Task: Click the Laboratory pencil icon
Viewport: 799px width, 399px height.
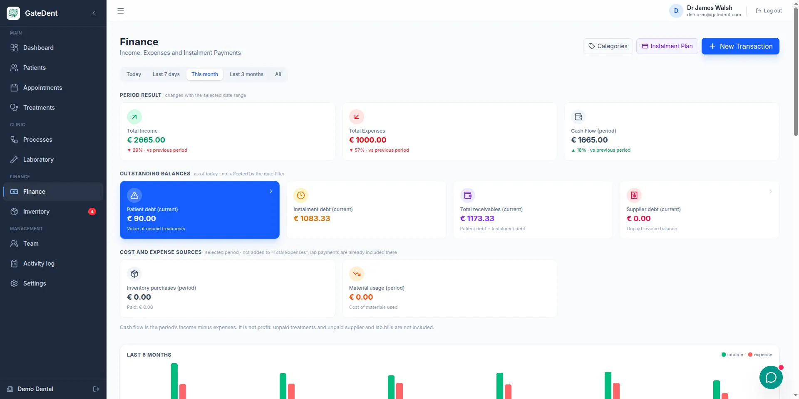Action: click(x=14, y=160)
